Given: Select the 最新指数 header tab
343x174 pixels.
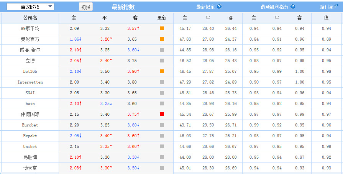Looking at the screenshot, I should 123,7.
